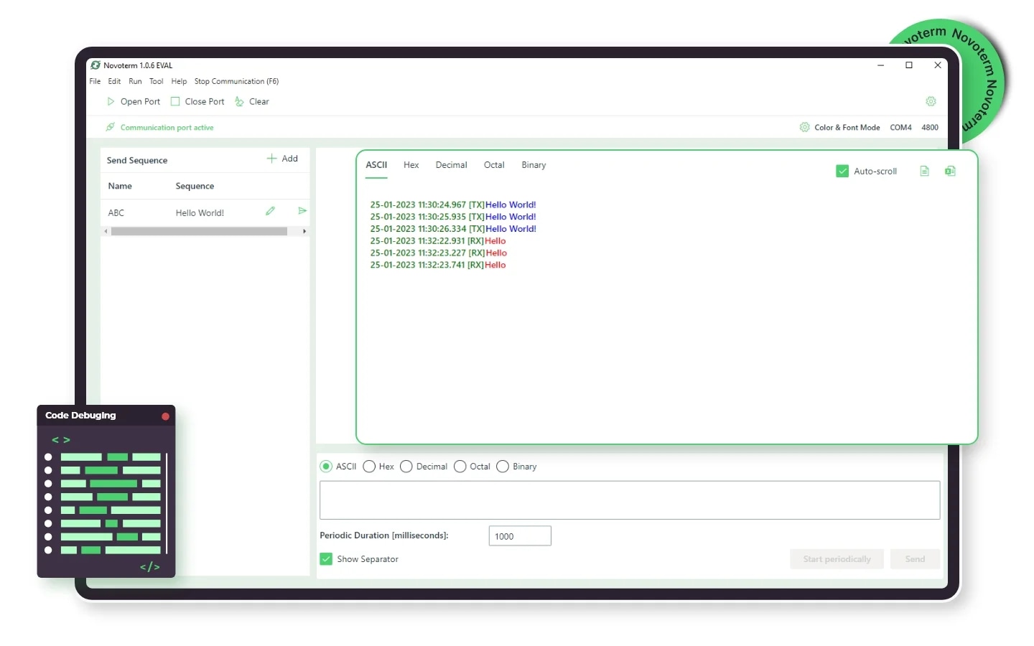Click the Name column header
This screenshot has height=646, width=1034.
click(120, 186)
